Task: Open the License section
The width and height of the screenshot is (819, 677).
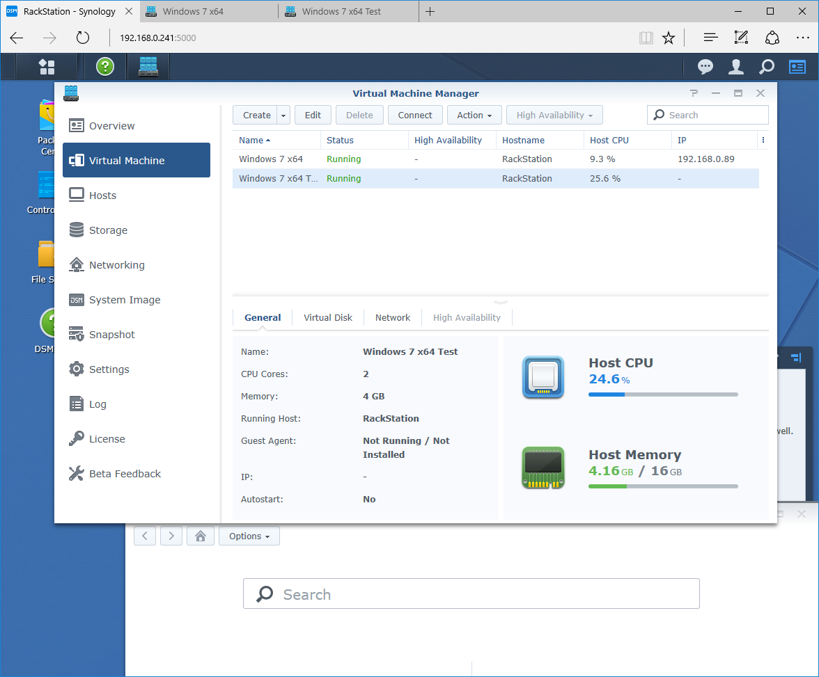Action: tap(136, 439)
